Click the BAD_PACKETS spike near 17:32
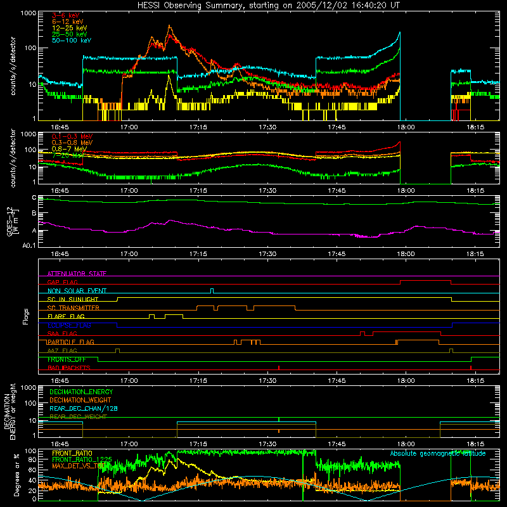The width and height of the screenshot is (507, 507). coord(279,368)
